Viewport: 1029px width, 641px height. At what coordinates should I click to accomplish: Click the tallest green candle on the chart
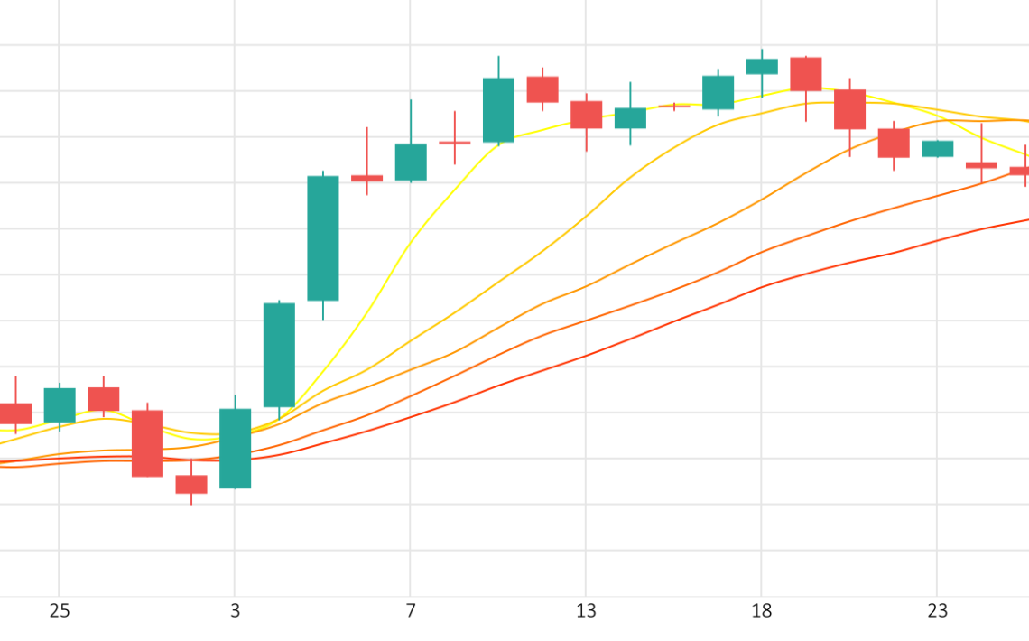(x=323, y=238)
